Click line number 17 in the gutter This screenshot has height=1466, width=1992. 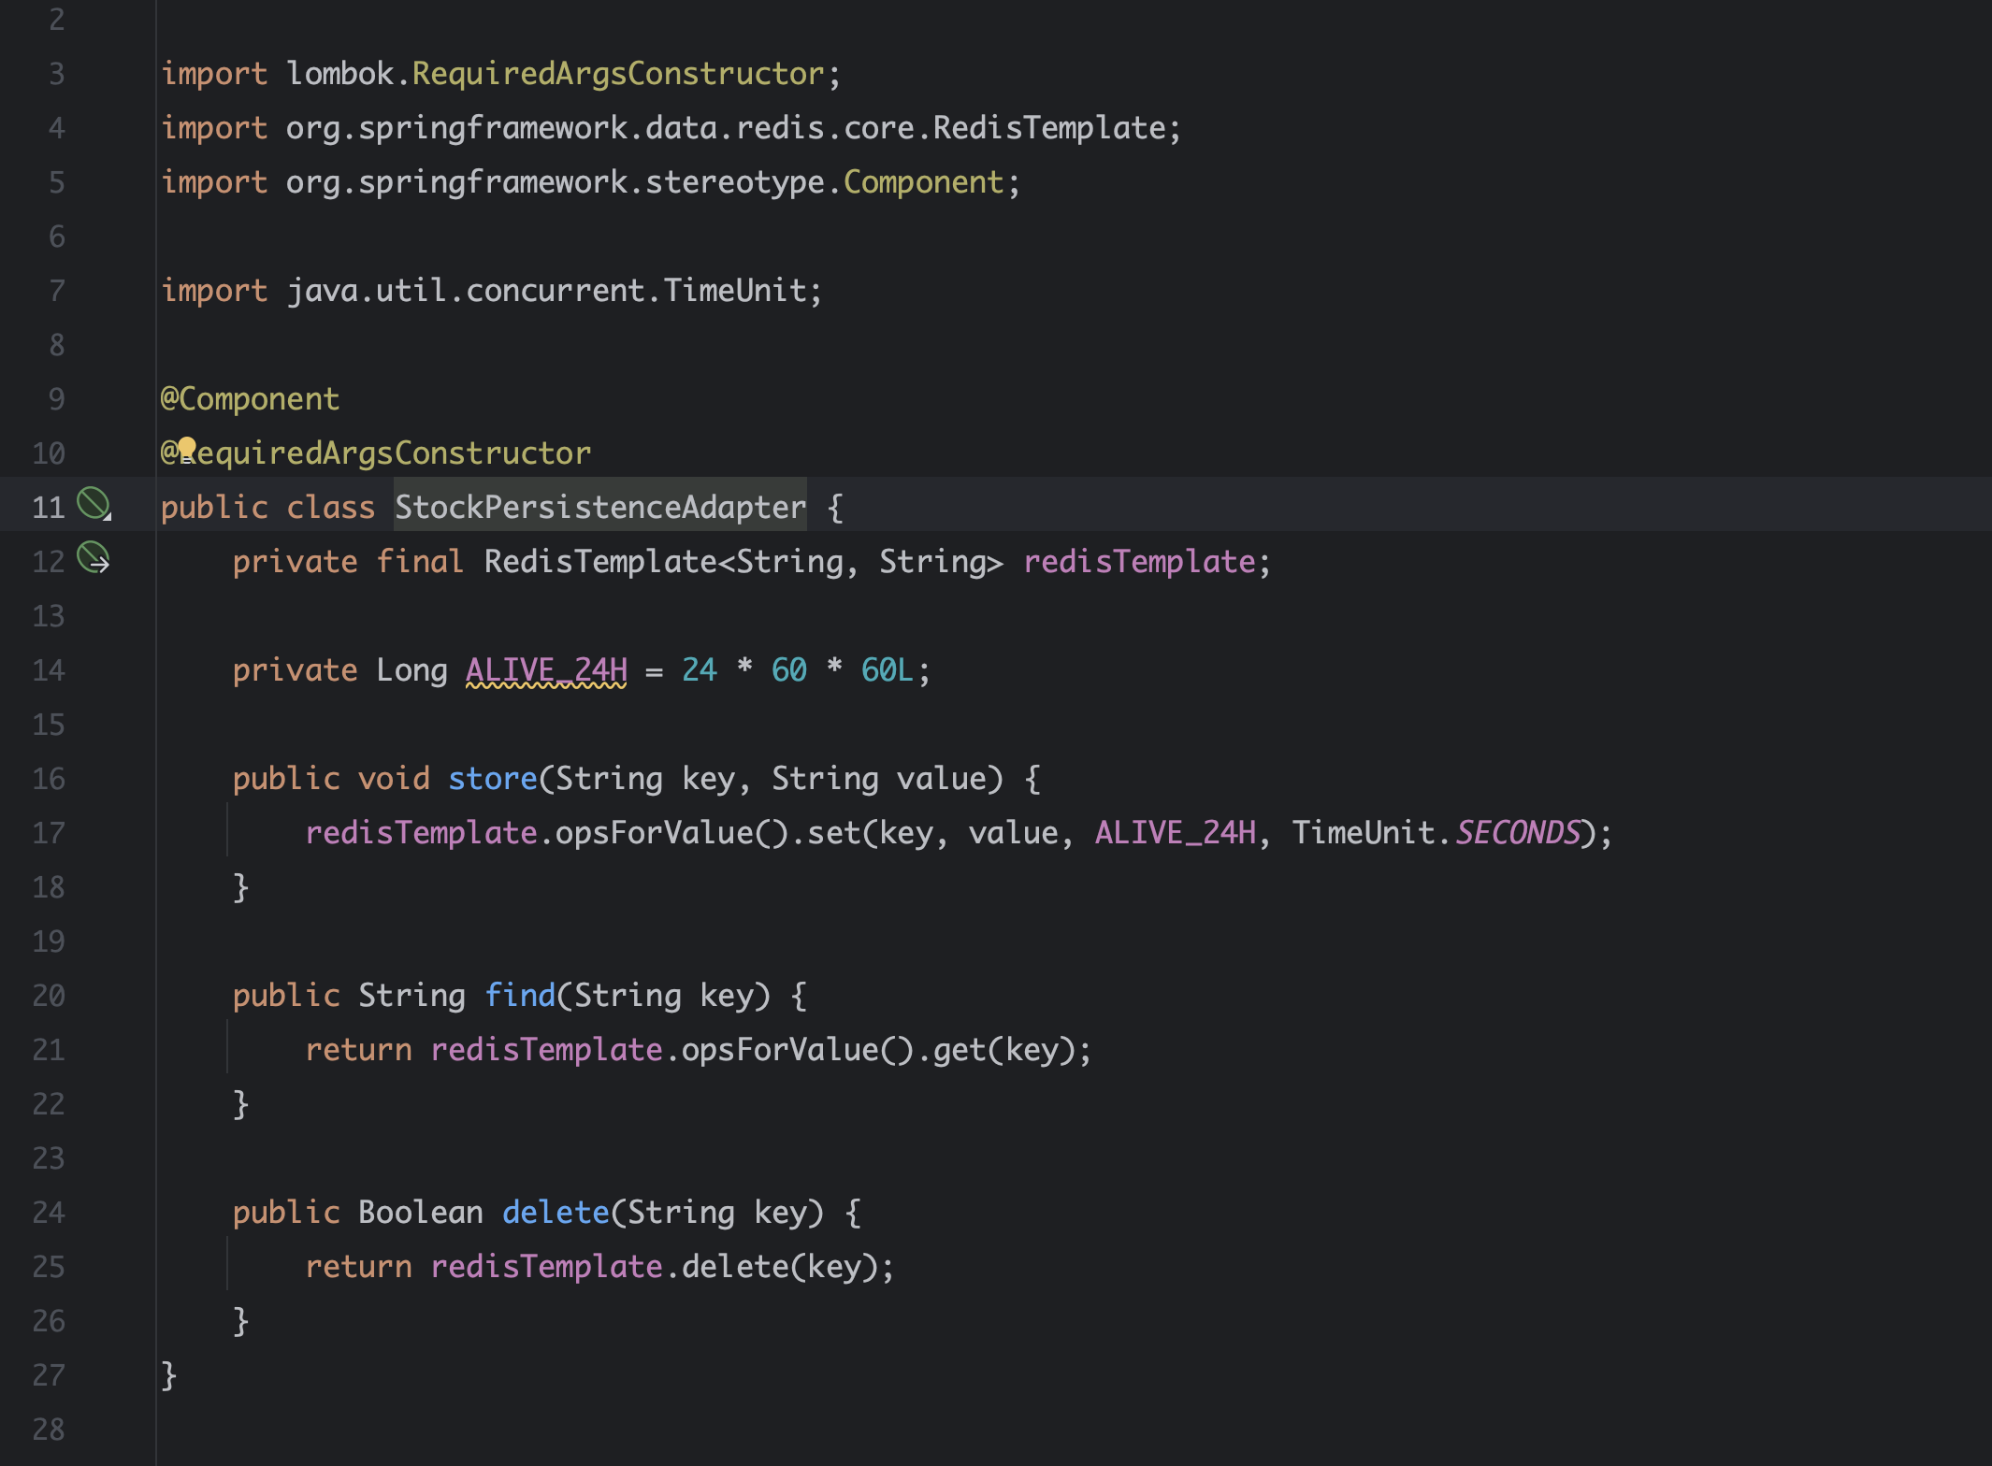click(x=49, y=832)
